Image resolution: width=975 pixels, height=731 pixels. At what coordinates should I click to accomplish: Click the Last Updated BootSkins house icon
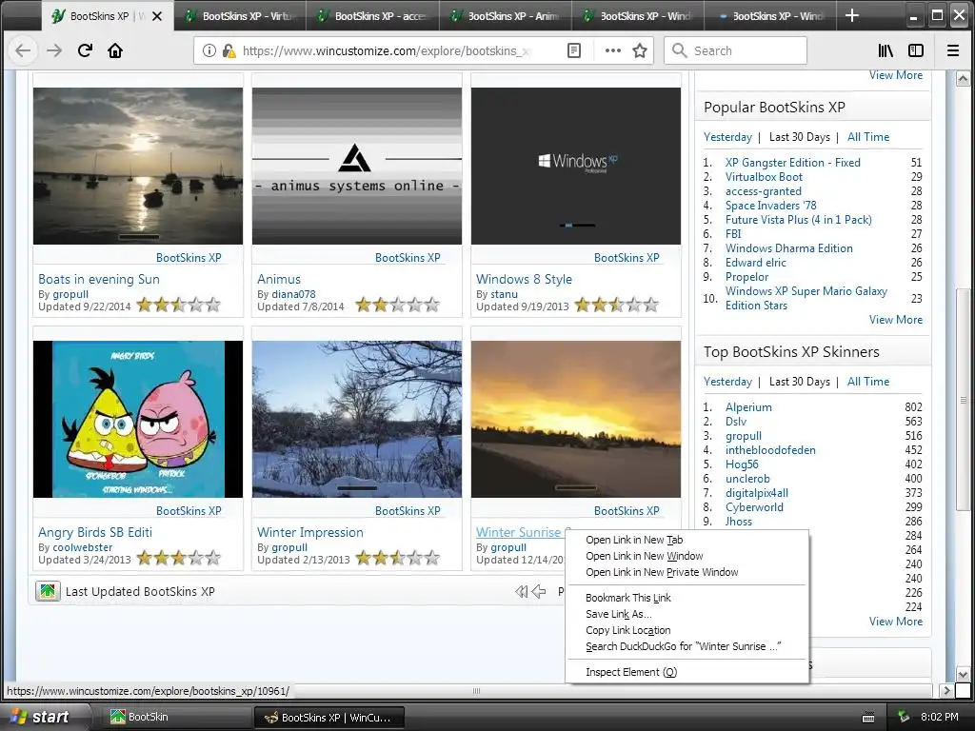[48, 591]
